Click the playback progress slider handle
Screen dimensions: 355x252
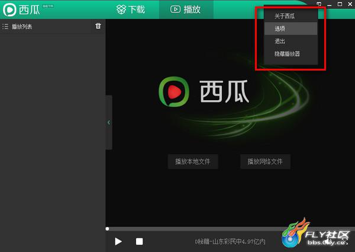(x=107, y=229)
